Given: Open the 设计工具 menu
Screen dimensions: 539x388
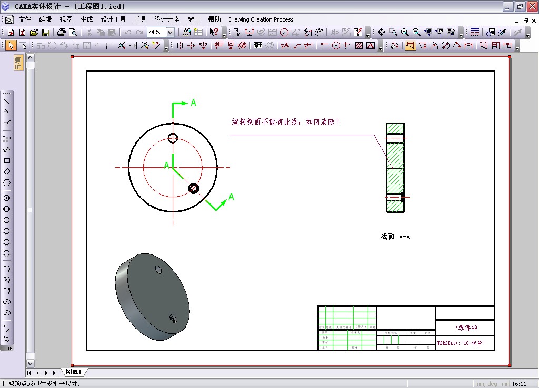Looking at the screenshot, I should [114, 19].
